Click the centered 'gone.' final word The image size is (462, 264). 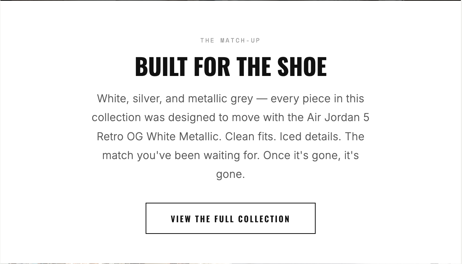pyautogui.click(x=231, y=174)
